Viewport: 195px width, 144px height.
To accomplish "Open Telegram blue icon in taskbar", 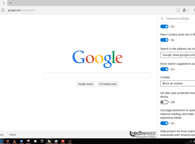I will click(21, 141).
